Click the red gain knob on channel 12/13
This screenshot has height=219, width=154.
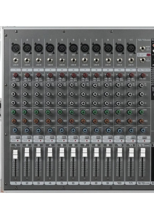pyautogui.click(x=143, y=75)
